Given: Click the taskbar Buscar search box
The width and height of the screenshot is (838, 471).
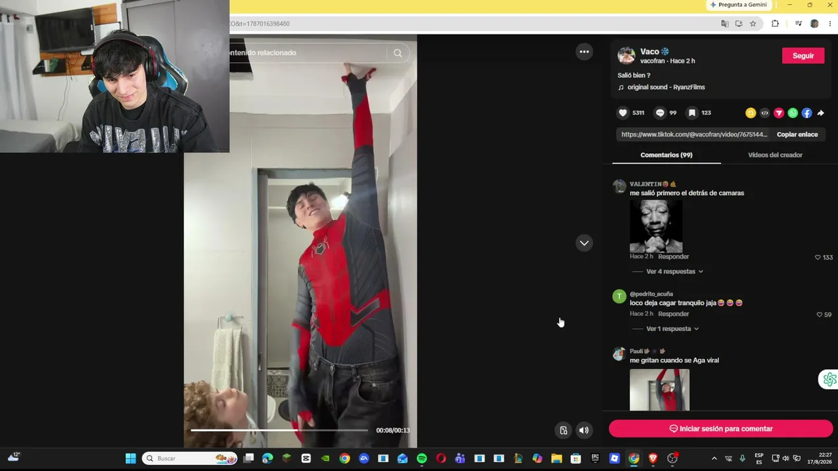Looking at the screenshot, I should coord(190,459).
